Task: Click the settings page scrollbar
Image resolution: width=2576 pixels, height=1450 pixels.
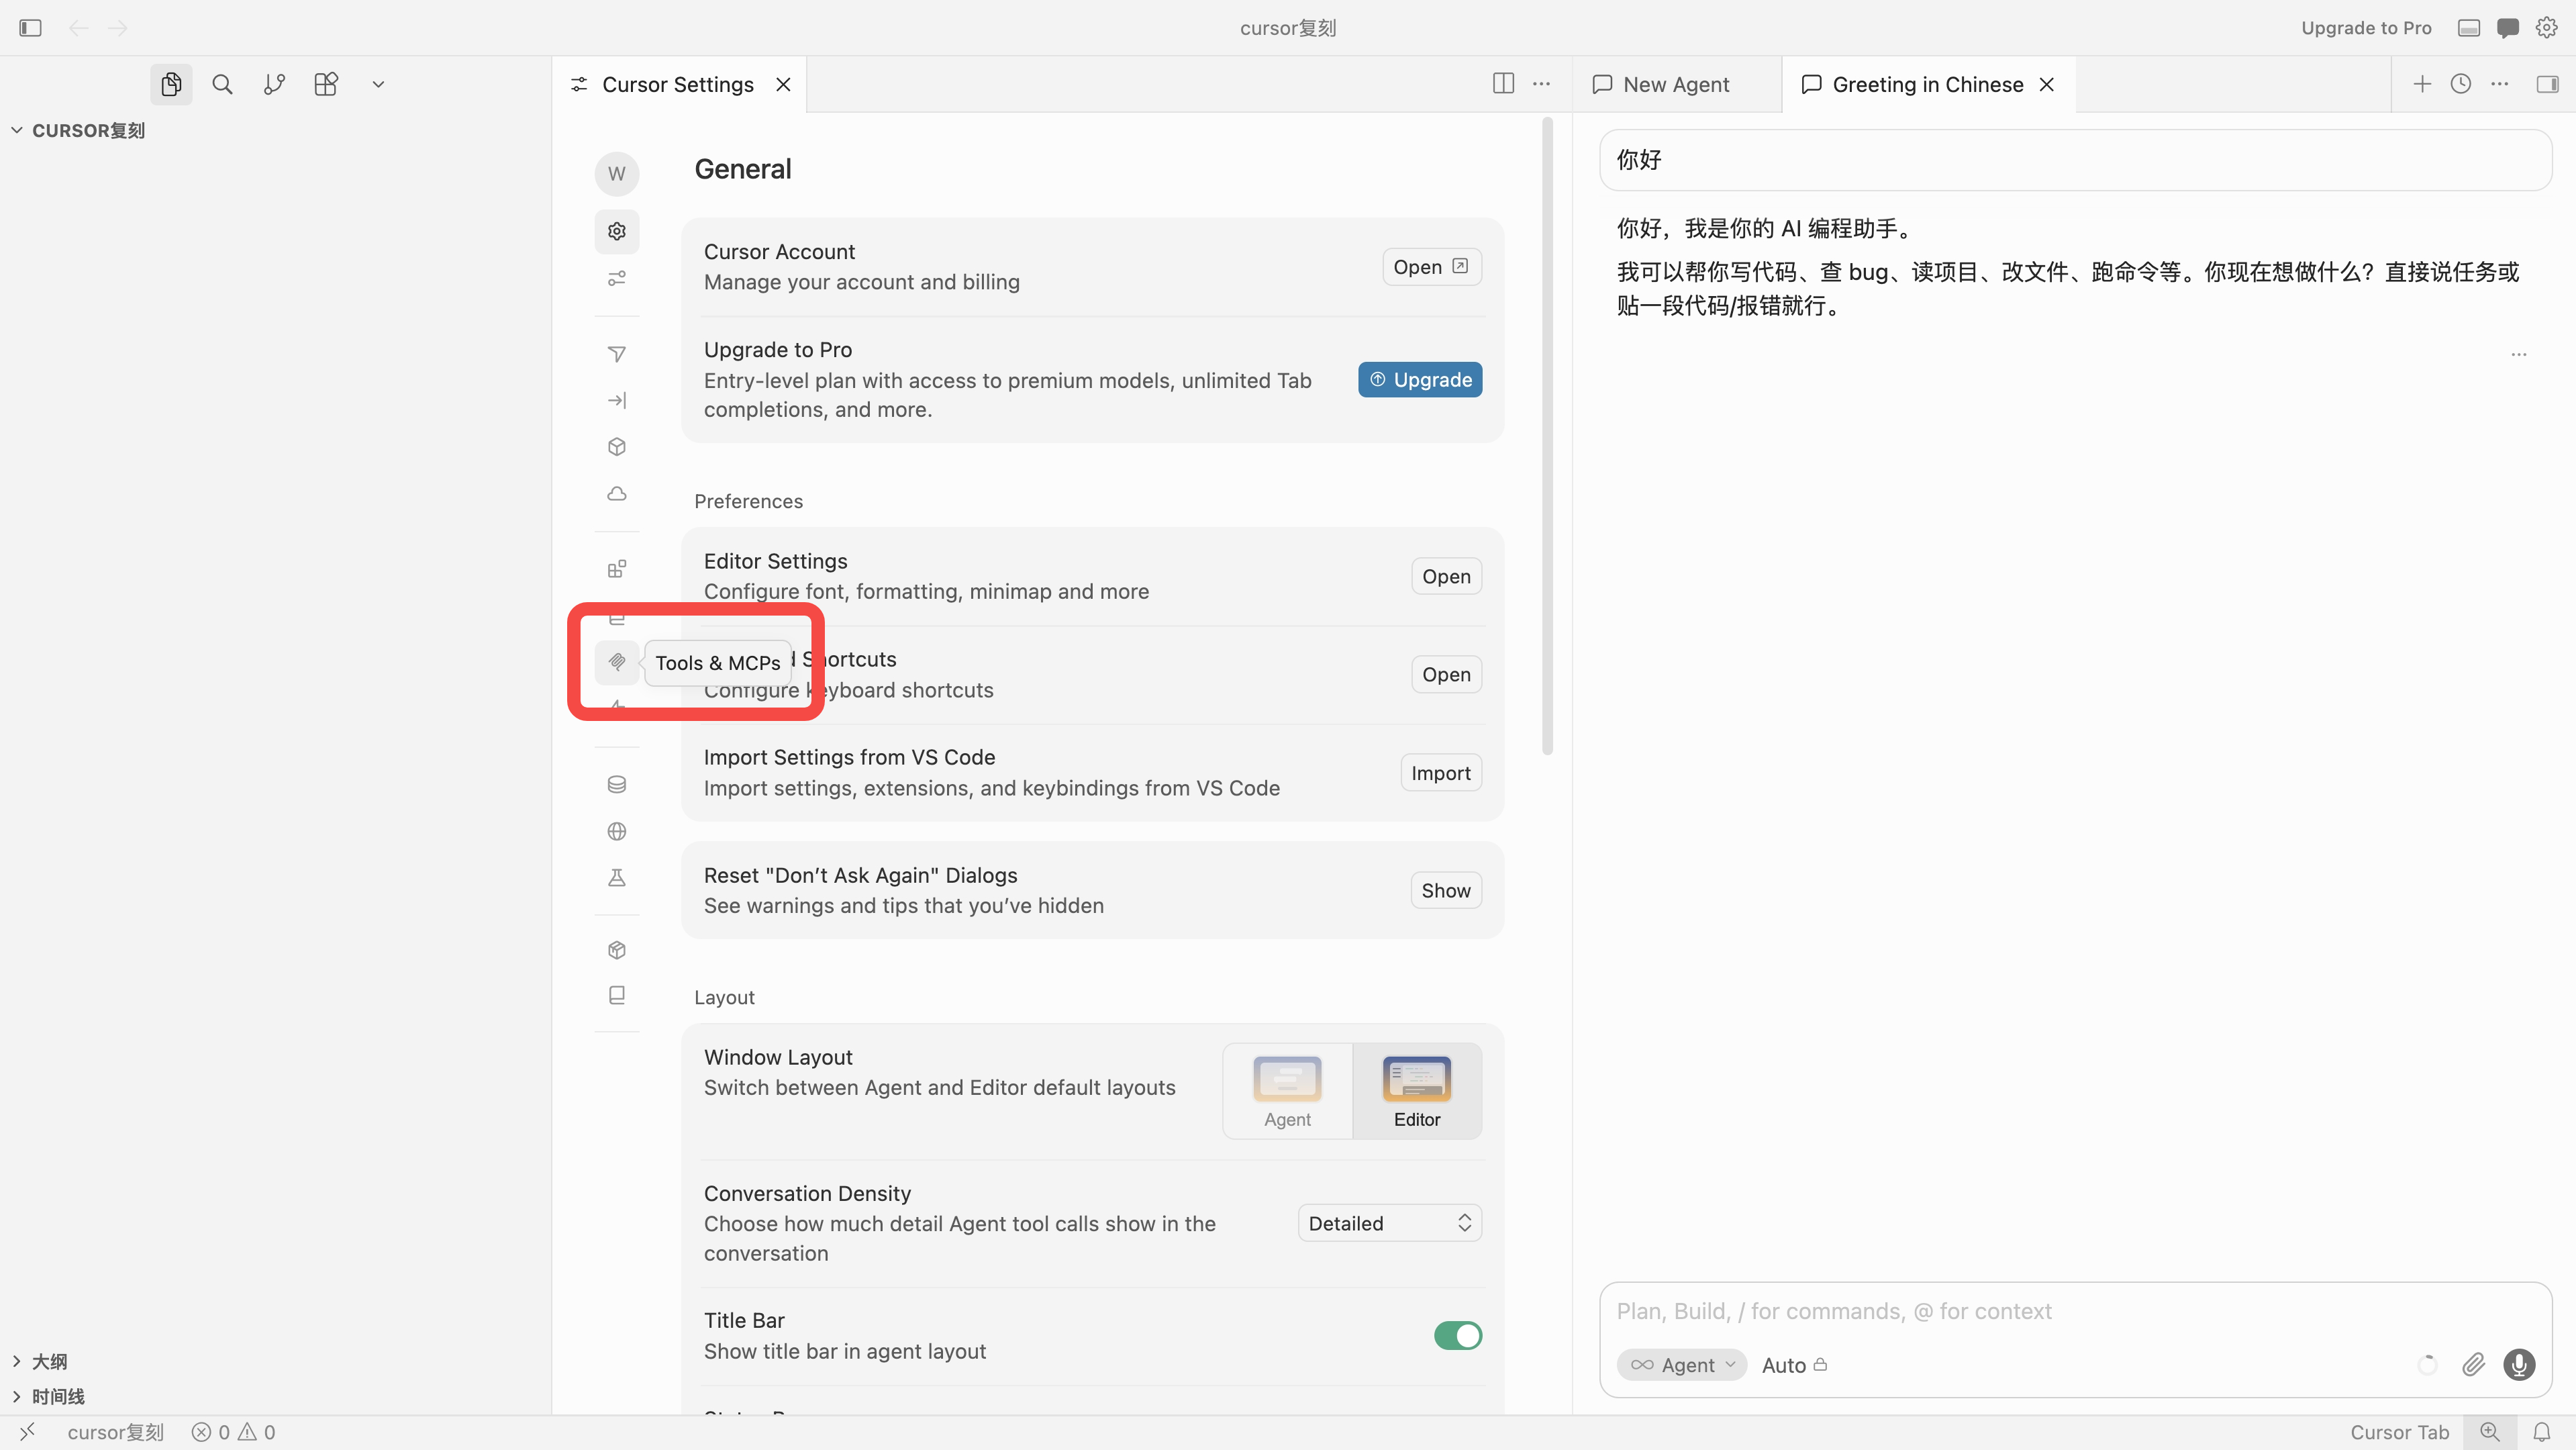Action: point(1547,436)
